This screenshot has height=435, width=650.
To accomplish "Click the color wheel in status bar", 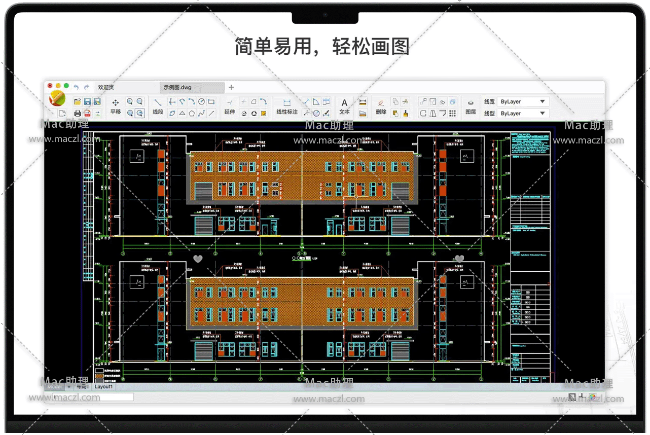I will [x=592, y=397].
